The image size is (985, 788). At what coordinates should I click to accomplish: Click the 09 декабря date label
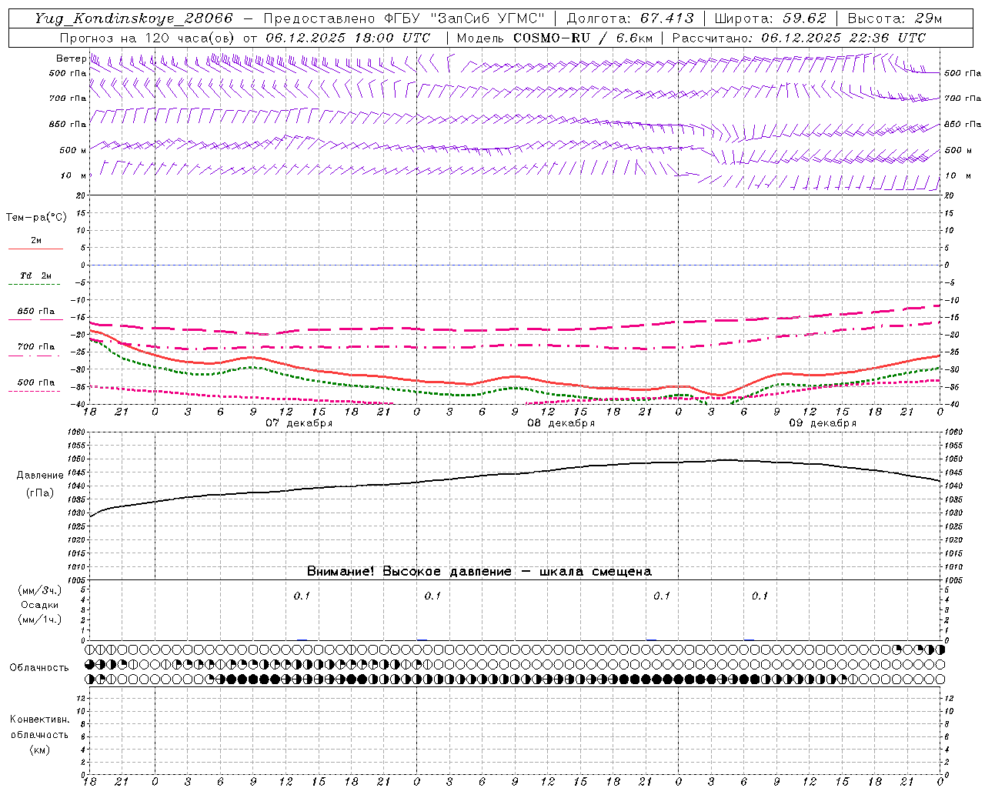[823, 423]
